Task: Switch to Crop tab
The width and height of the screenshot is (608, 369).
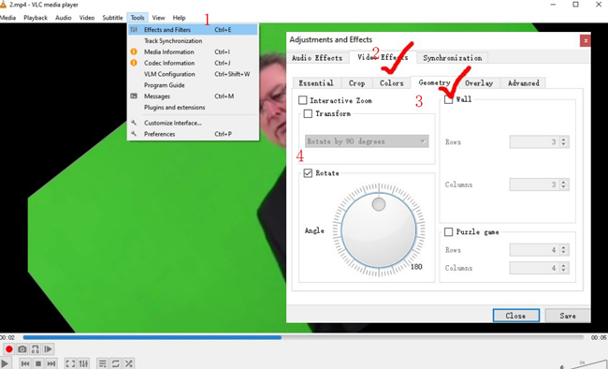Action: coord(356,83)
